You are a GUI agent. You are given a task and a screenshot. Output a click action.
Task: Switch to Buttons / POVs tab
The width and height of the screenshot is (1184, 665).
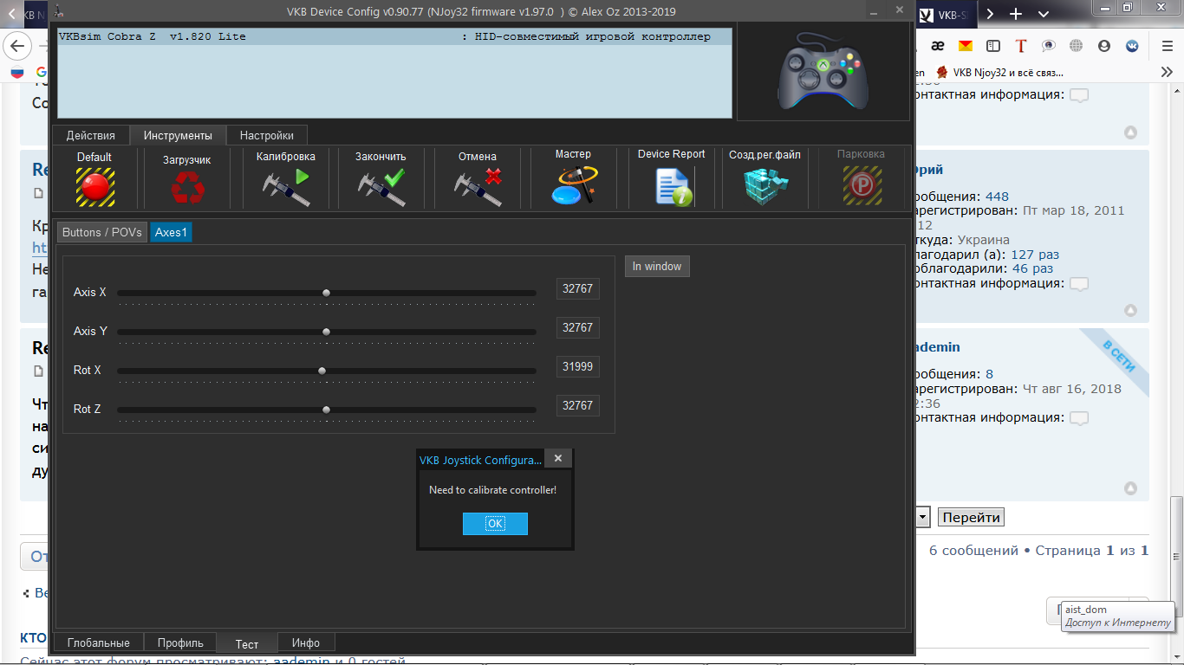tap(102, 232)
